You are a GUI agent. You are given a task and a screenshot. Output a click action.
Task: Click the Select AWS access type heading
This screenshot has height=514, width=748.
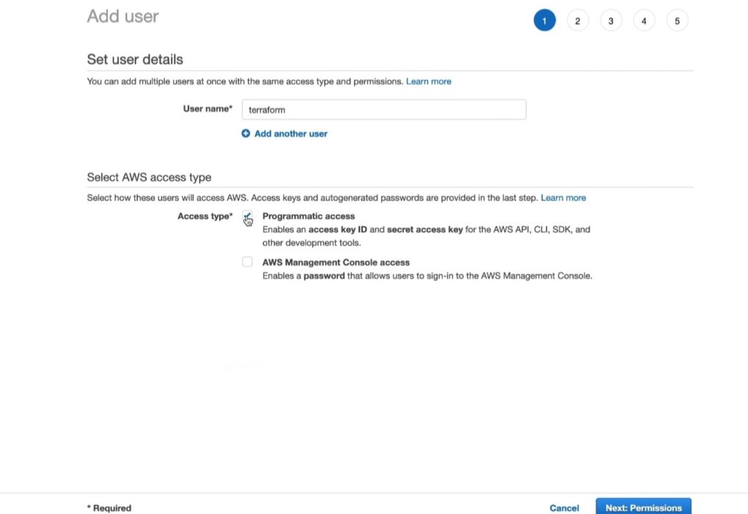point(149,177)
